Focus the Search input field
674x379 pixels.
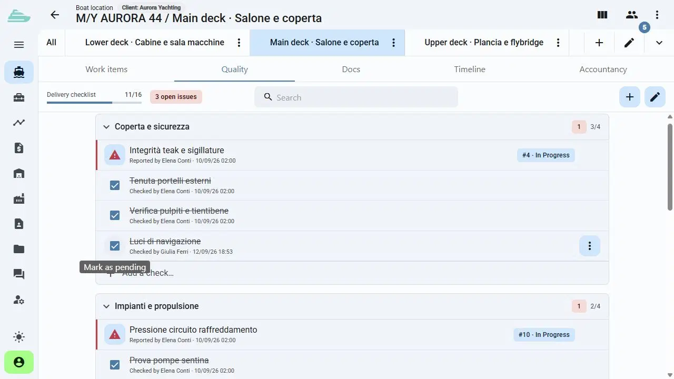pos(356,97)
